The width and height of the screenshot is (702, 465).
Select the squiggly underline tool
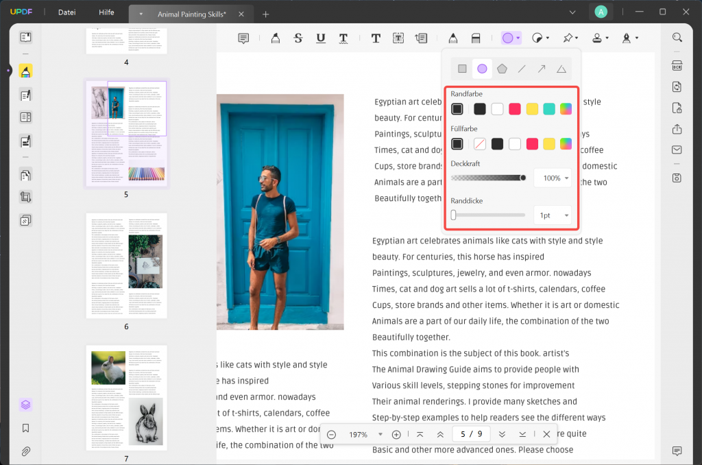[343, 38]
